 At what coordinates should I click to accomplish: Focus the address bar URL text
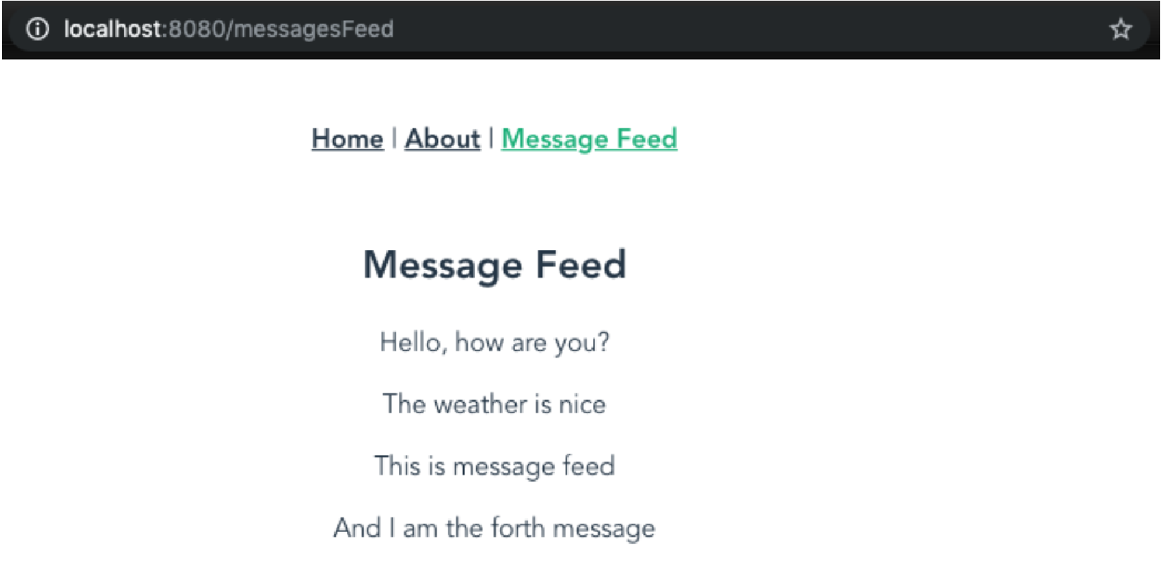pos(229,28)
